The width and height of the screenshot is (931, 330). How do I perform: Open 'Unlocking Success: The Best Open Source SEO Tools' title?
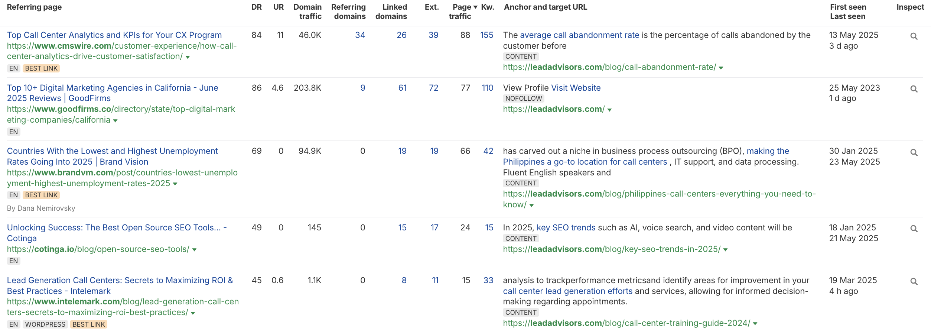(x=117, y=233)
